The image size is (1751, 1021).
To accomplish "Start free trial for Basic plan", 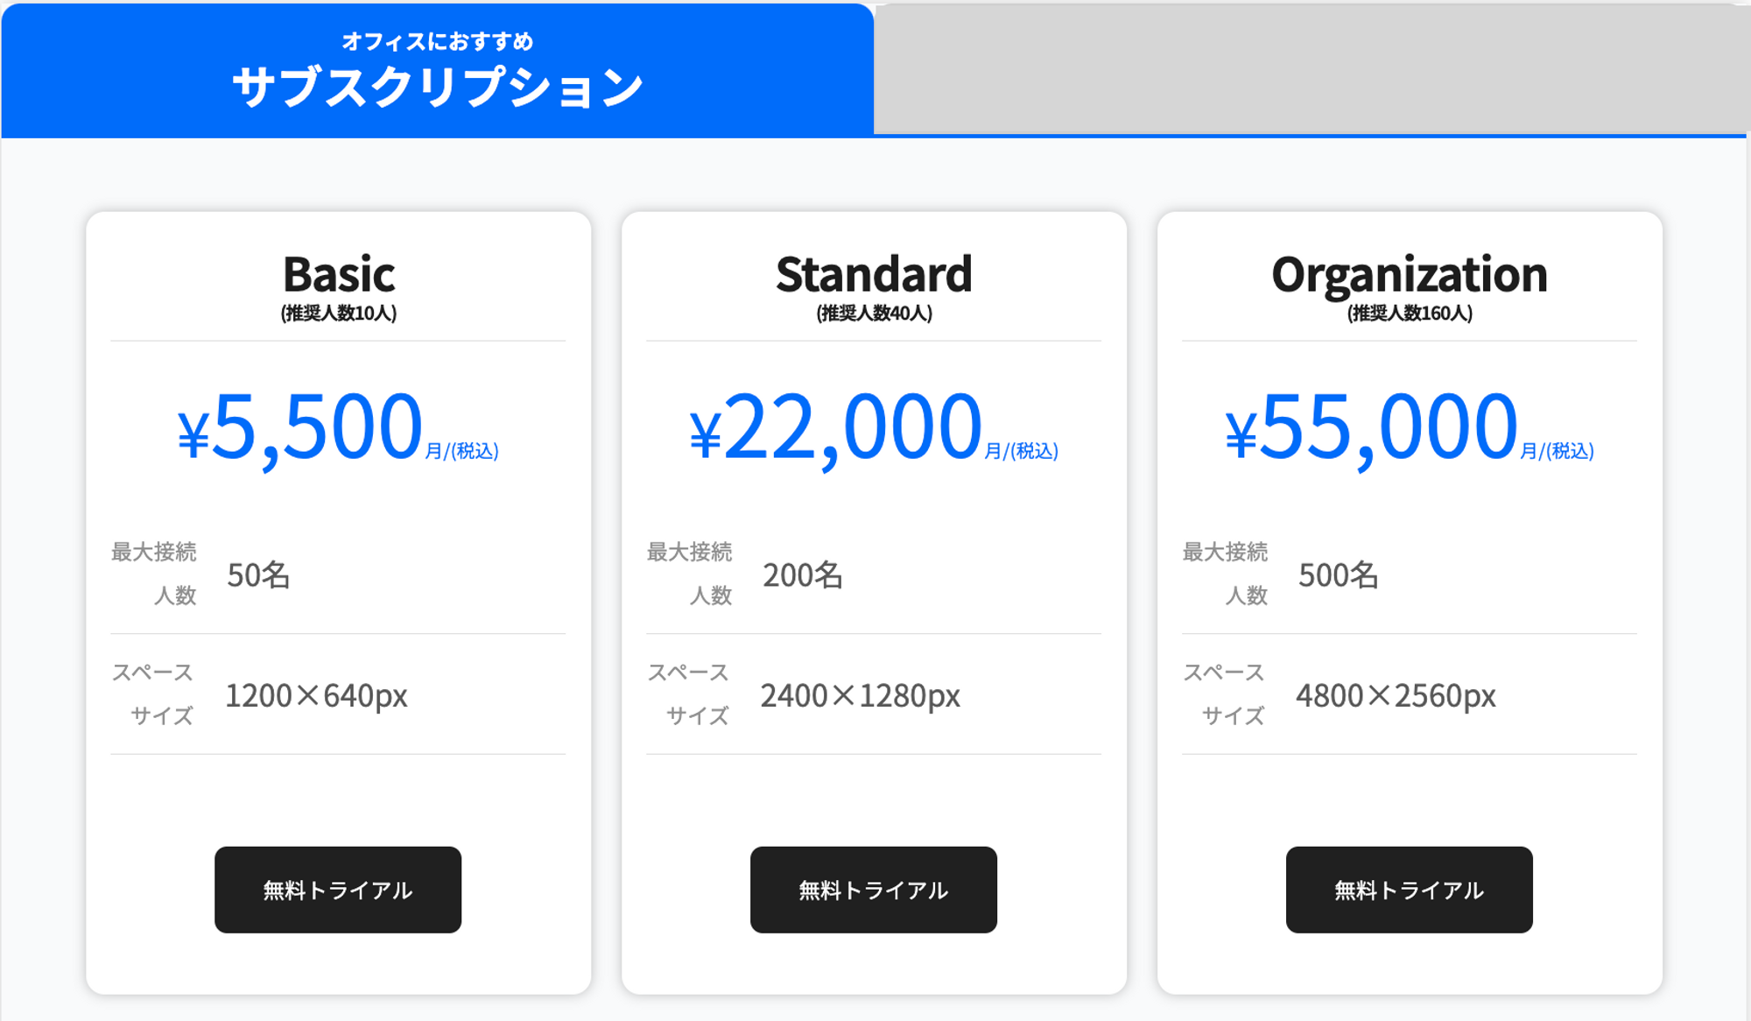I will click(x=338, y=890).
